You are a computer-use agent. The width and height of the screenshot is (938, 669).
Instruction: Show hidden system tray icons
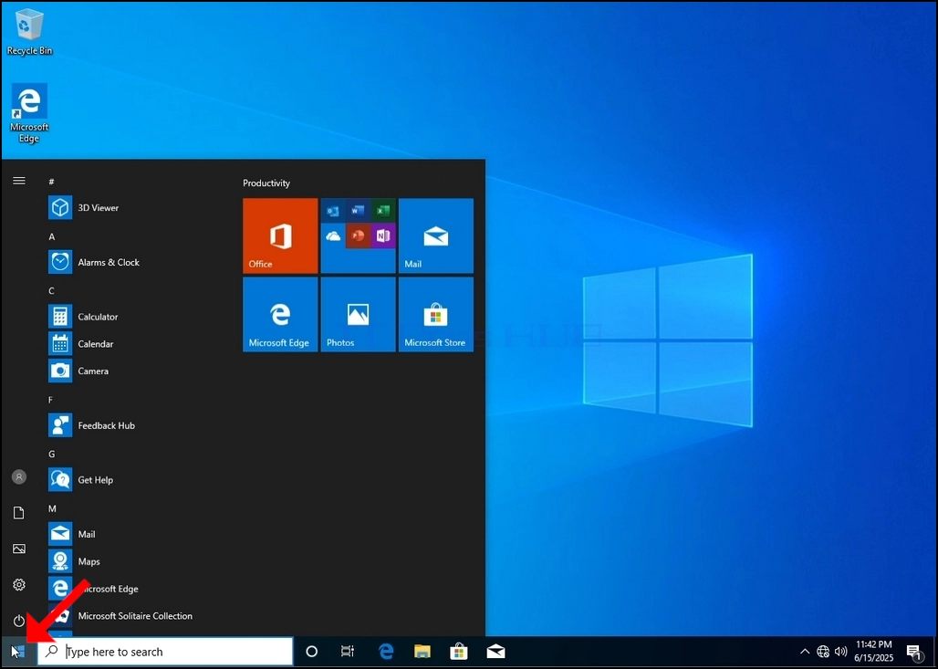(805, 652)
